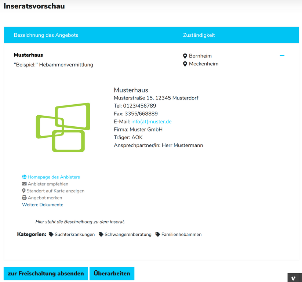
Task: Click the bold Musterhaus listing title
Action: pyautogui.click(x=28, y=55)
